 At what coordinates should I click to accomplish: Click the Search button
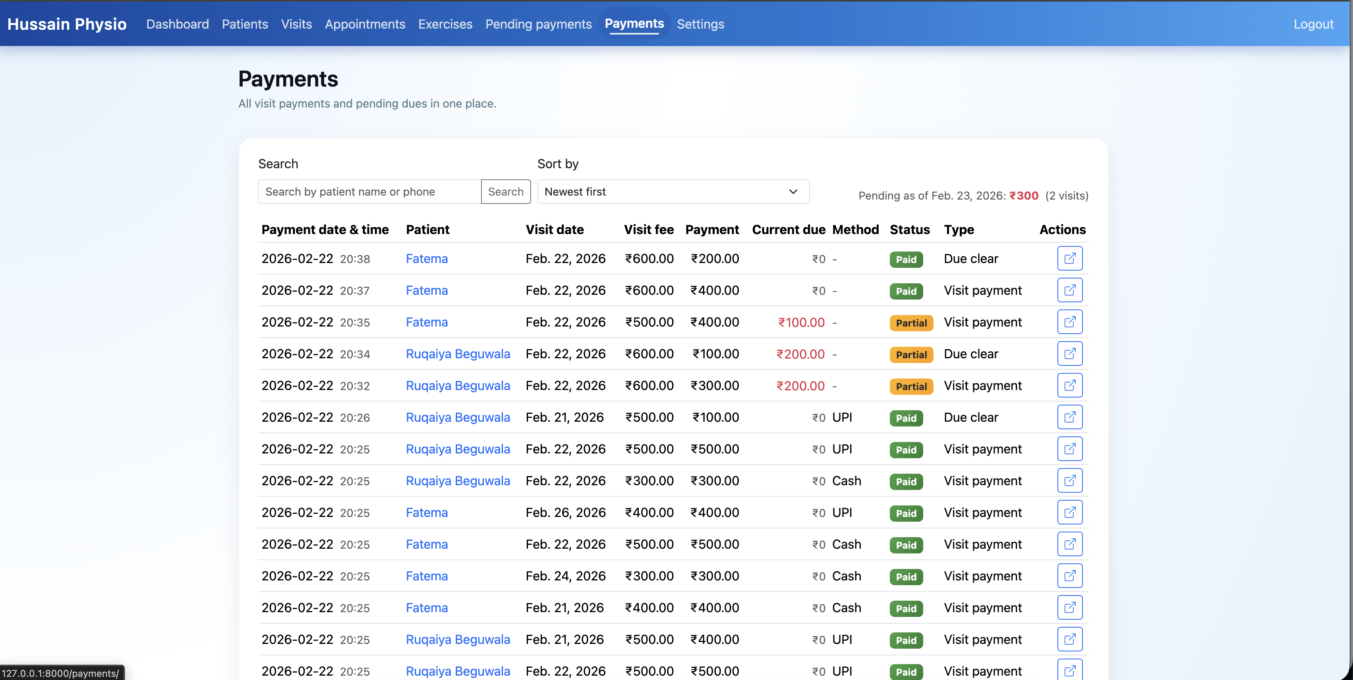click(x=505, y=192)
